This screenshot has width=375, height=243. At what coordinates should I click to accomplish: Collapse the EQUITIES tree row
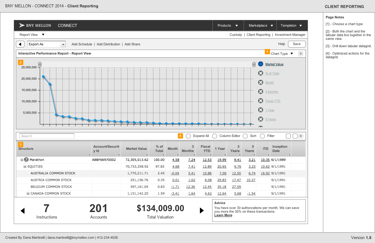[25, 166]
